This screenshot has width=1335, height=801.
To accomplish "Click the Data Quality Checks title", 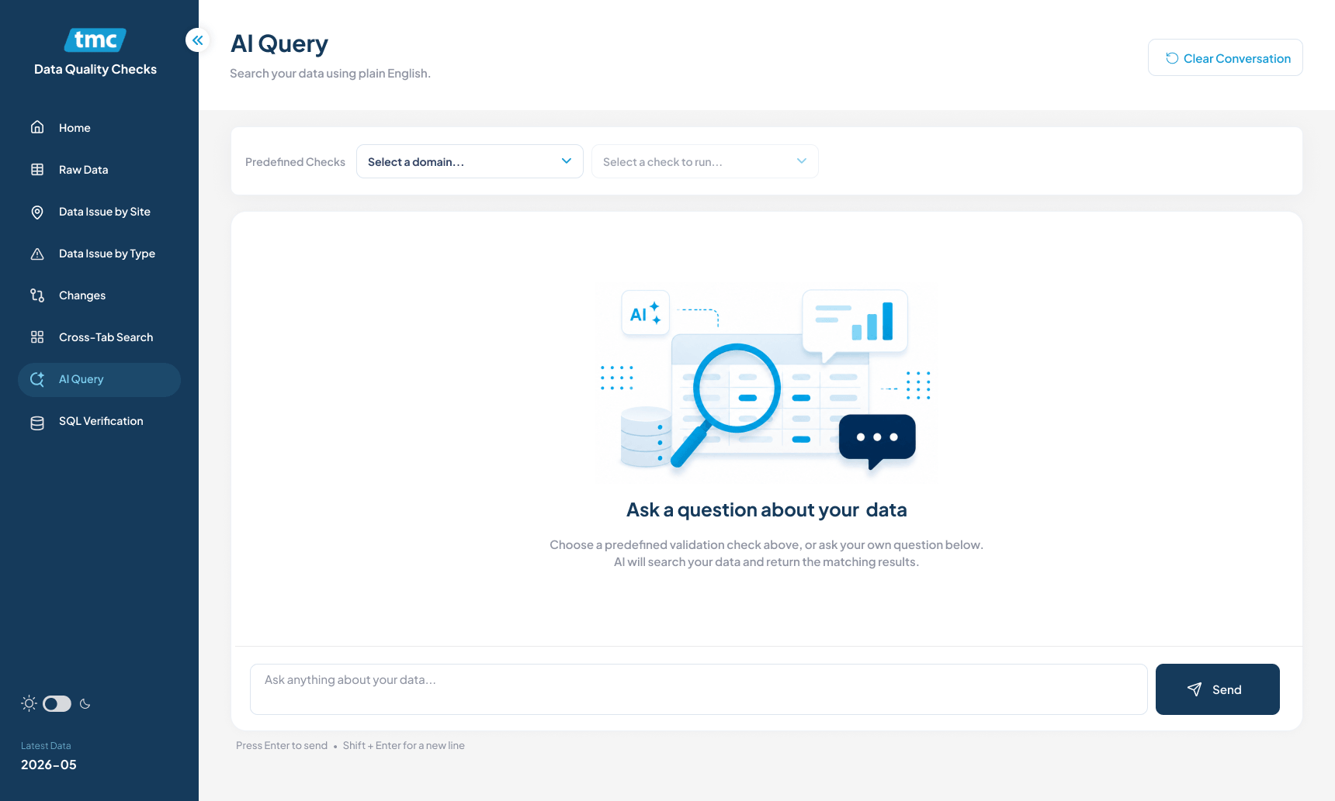I will point(95,69).
